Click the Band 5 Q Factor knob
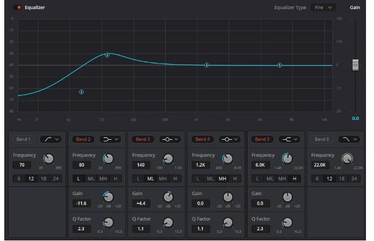The width and height of the screenshot is (374, 241). 287,223
